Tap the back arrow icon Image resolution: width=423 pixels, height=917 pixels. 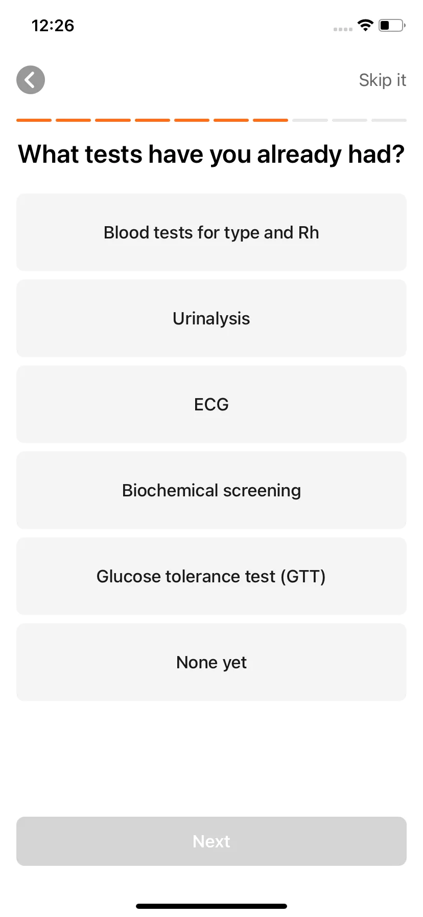click(x=31, y=80)
